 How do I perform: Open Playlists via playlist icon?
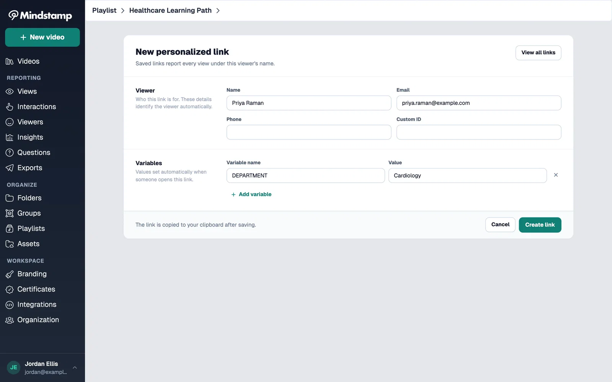[10, 229]
